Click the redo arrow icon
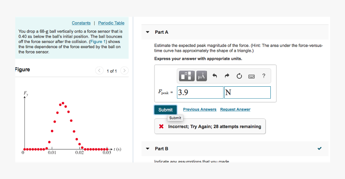The height and width of the screenshot is (179, 345). (227, 76)
